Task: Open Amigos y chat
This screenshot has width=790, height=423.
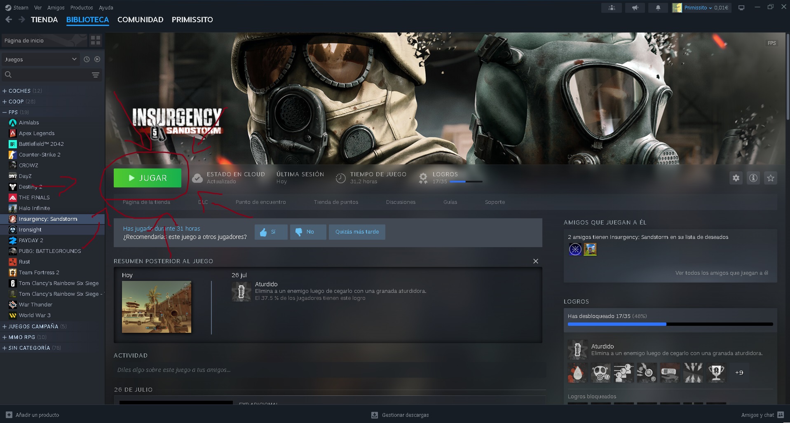Action: click(762, 415)
